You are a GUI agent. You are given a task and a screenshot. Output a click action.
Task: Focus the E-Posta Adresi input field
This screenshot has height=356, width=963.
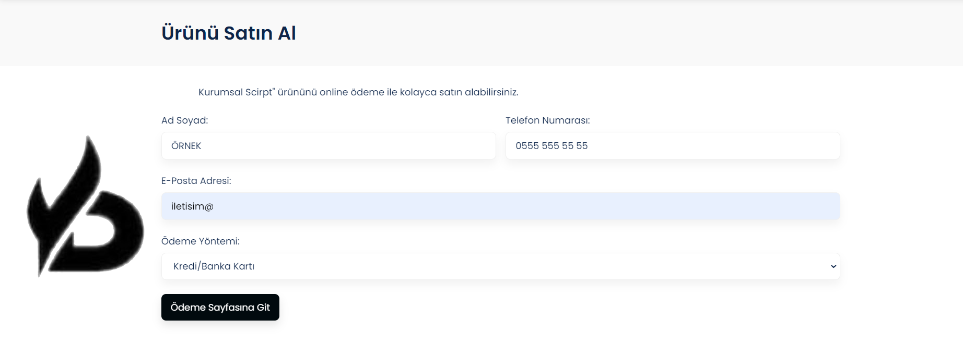(x=500, y=206)
